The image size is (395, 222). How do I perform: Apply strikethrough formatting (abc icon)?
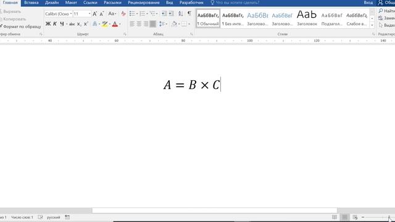72,24
